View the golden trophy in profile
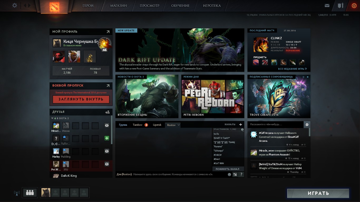 pos(90,57)
